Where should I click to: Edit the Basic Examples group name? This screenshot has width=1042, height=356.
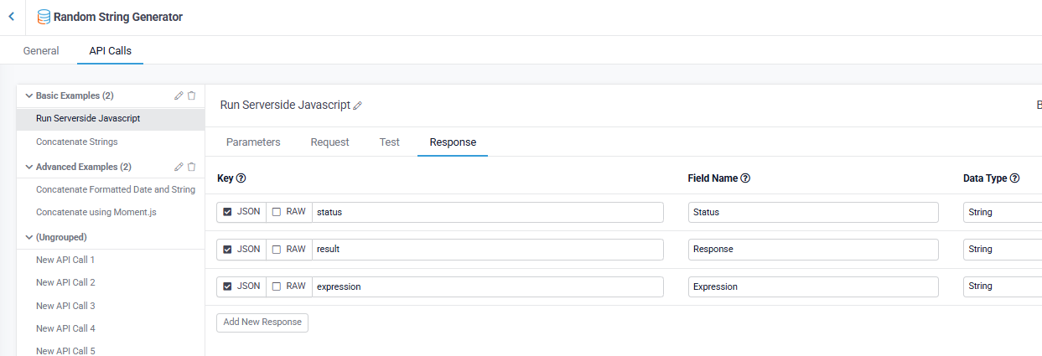[179, 96]
